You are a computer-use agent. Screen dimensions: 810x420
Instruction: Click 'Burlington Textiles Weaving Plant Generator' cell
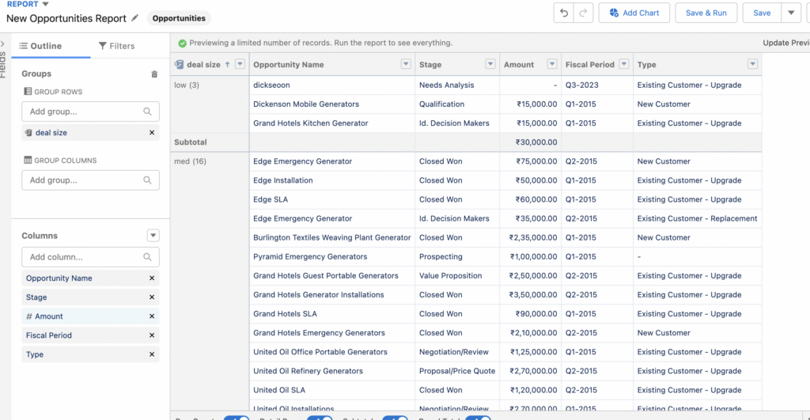point(331,237)
